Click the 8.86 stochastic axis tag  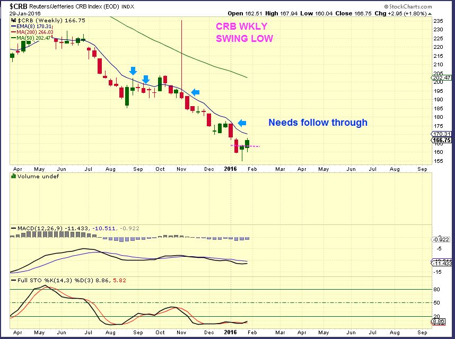point(438,321)
